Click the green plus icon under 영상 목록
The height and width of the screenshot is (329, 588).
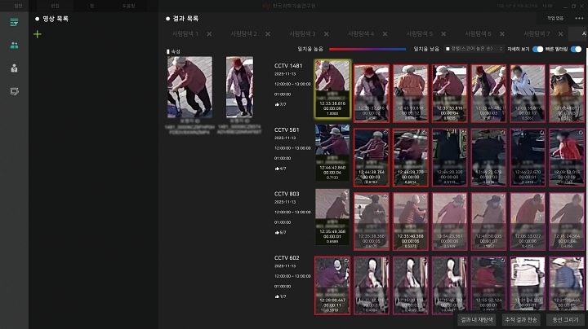coord(37,34)
